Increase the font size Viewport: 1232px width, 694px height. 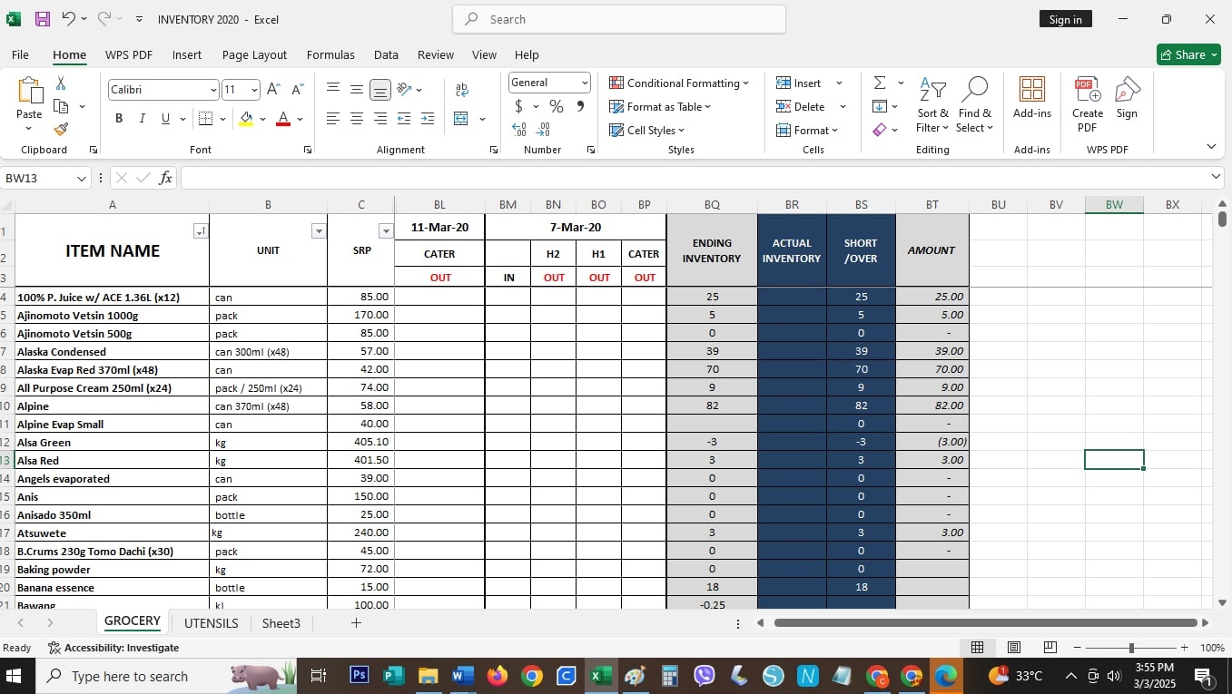[x=273, y=89]
